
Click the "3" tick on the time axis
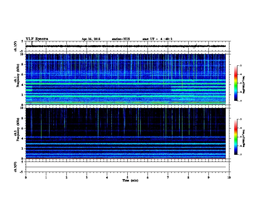87,177
